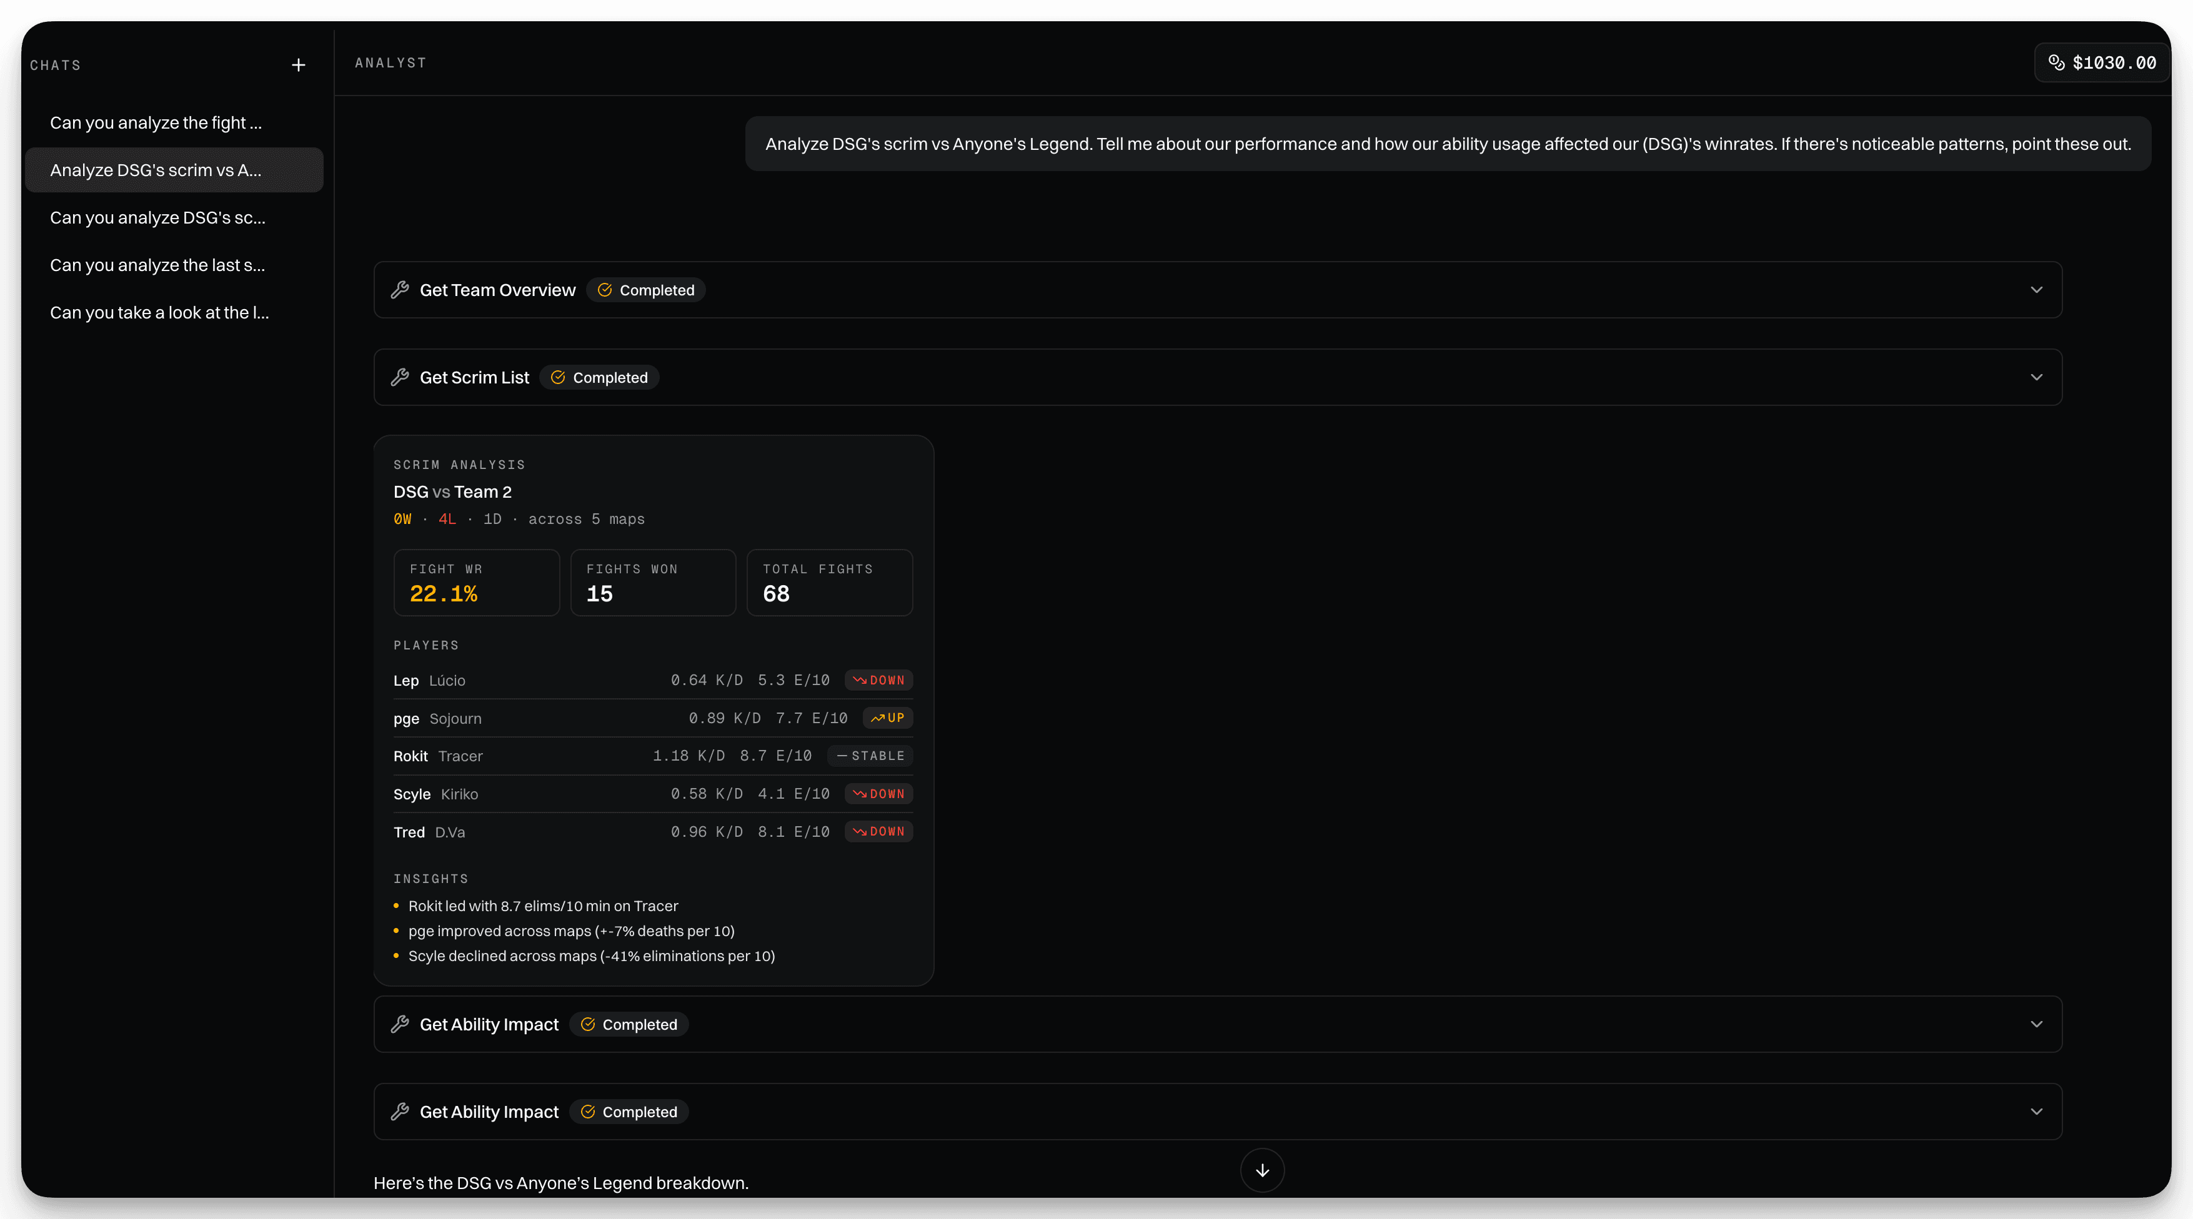Click wrench icon of first Get Ability Impact

click(400, 1024)
